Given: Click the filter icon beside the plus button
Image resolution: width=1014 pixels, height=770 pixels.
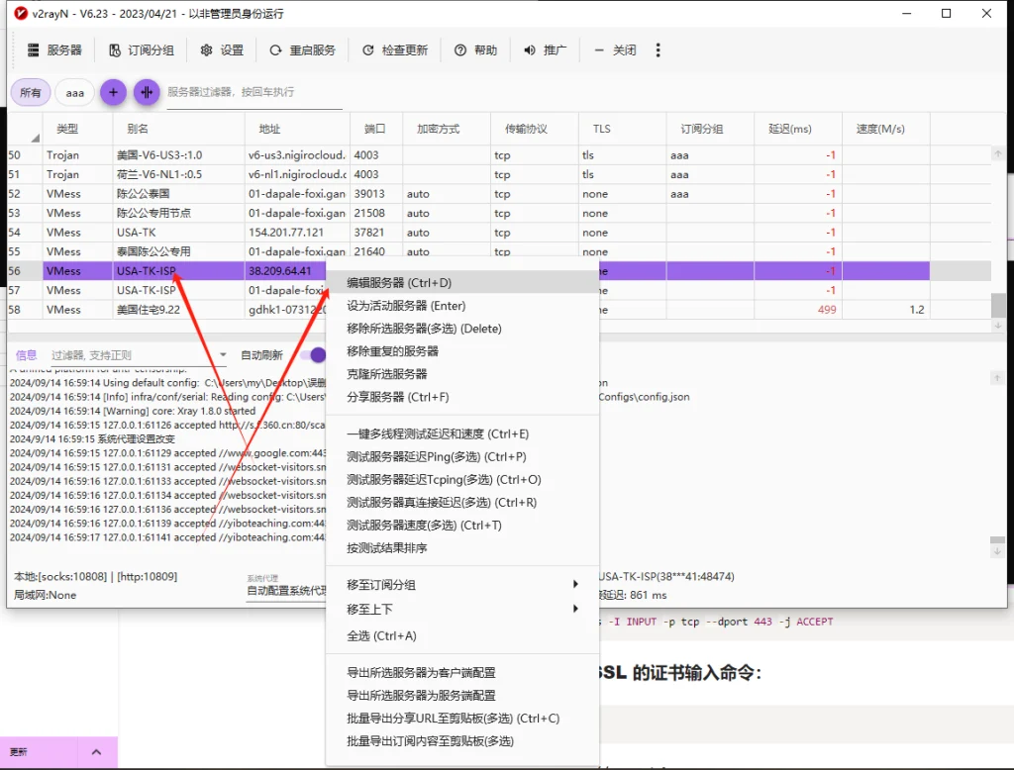Looking at the screenshot, I should coord(147,92).
